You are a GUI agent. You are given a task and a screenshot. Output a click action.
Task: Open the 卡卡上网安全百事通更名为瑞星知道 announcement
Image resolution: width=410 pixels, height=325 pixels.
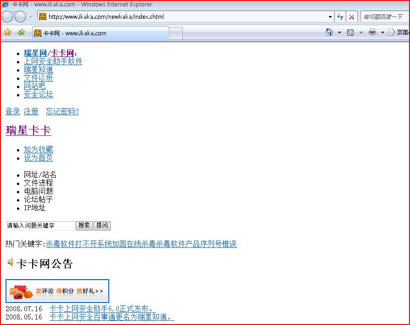(112, 317)
